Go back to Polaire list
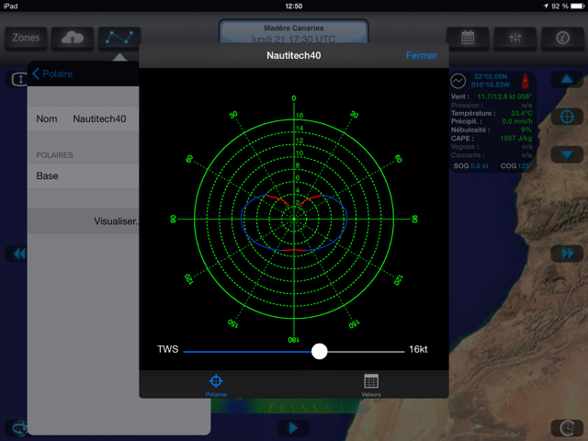Viewport: 588px width, 441px height. [52, 73]
